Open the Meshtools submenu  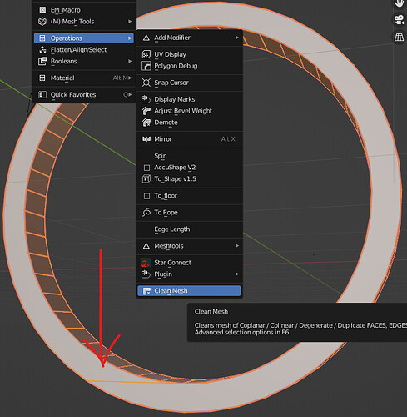[189, 246]
